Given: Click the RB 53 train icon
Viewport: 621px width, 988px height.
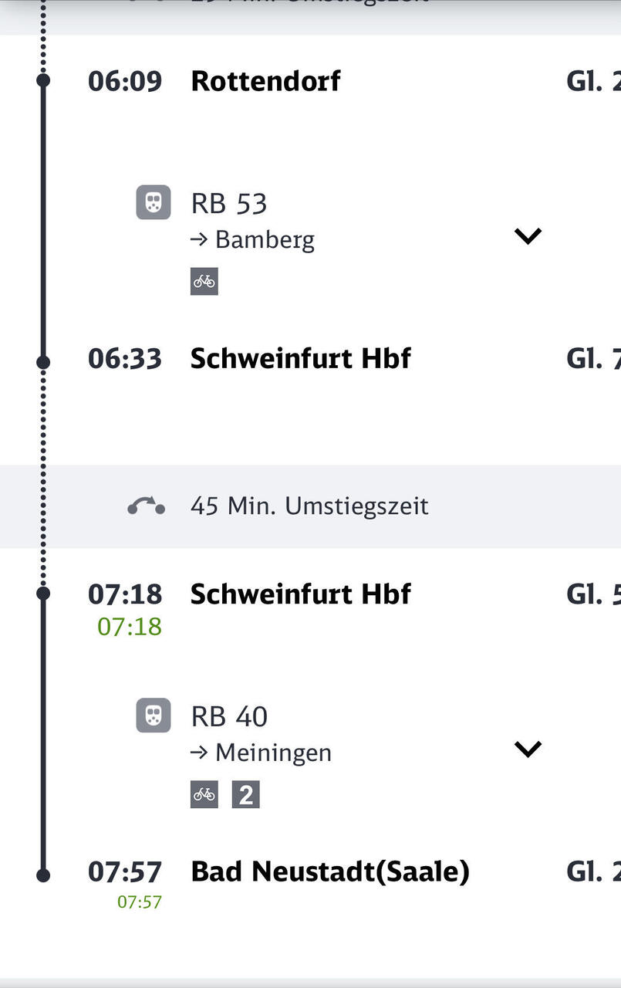Looking at the screenshot, I should pos(154,202).
